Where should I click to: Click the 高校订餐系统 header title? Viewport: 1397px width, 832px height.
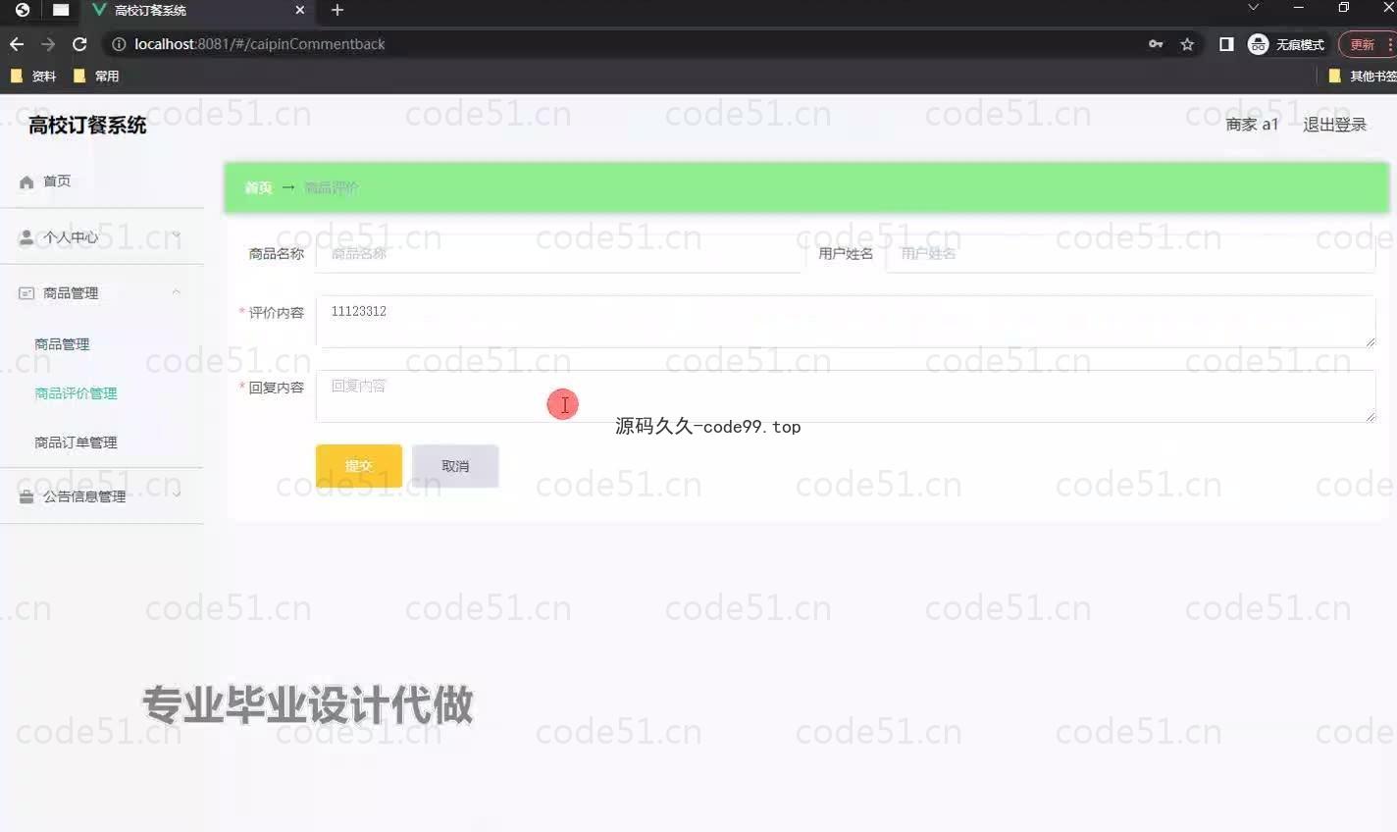pos(87,126)
